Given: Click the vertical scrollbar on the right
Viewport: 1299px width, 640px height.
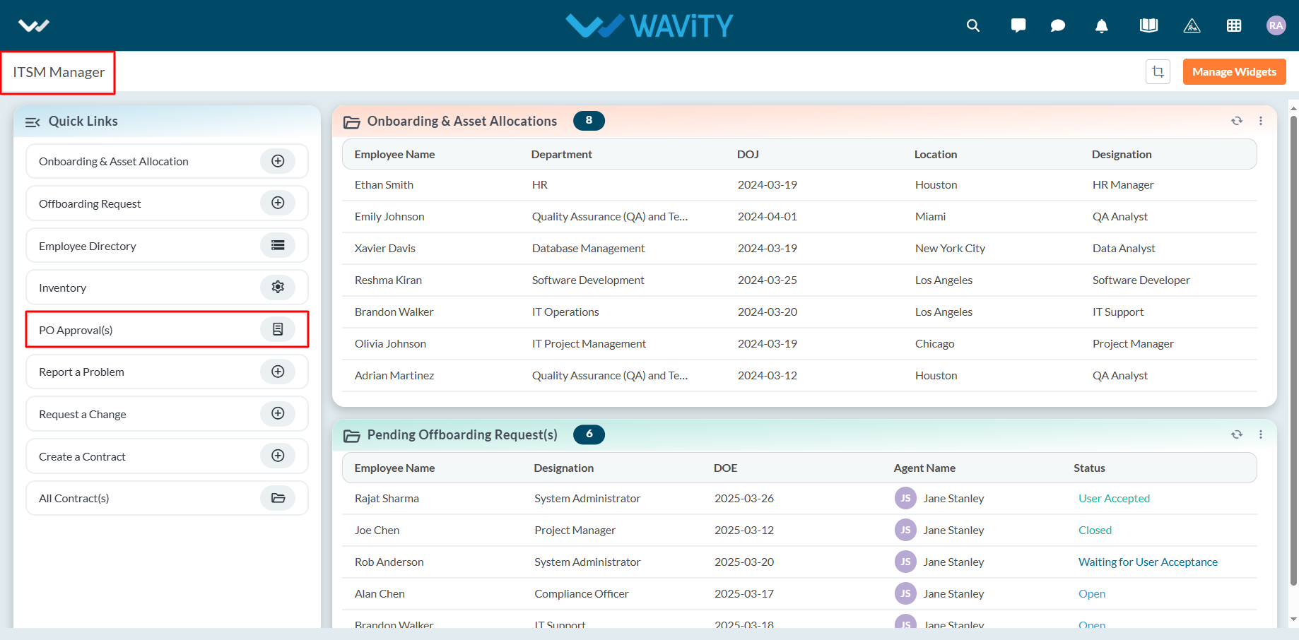Looking at the screenshot, I should click(1293, 351).
